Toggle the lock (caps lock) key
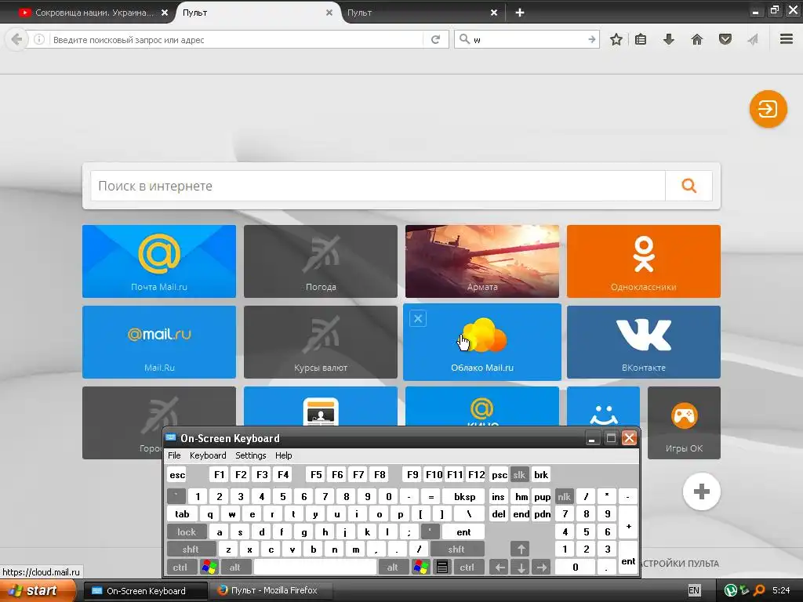 (187, 532)
